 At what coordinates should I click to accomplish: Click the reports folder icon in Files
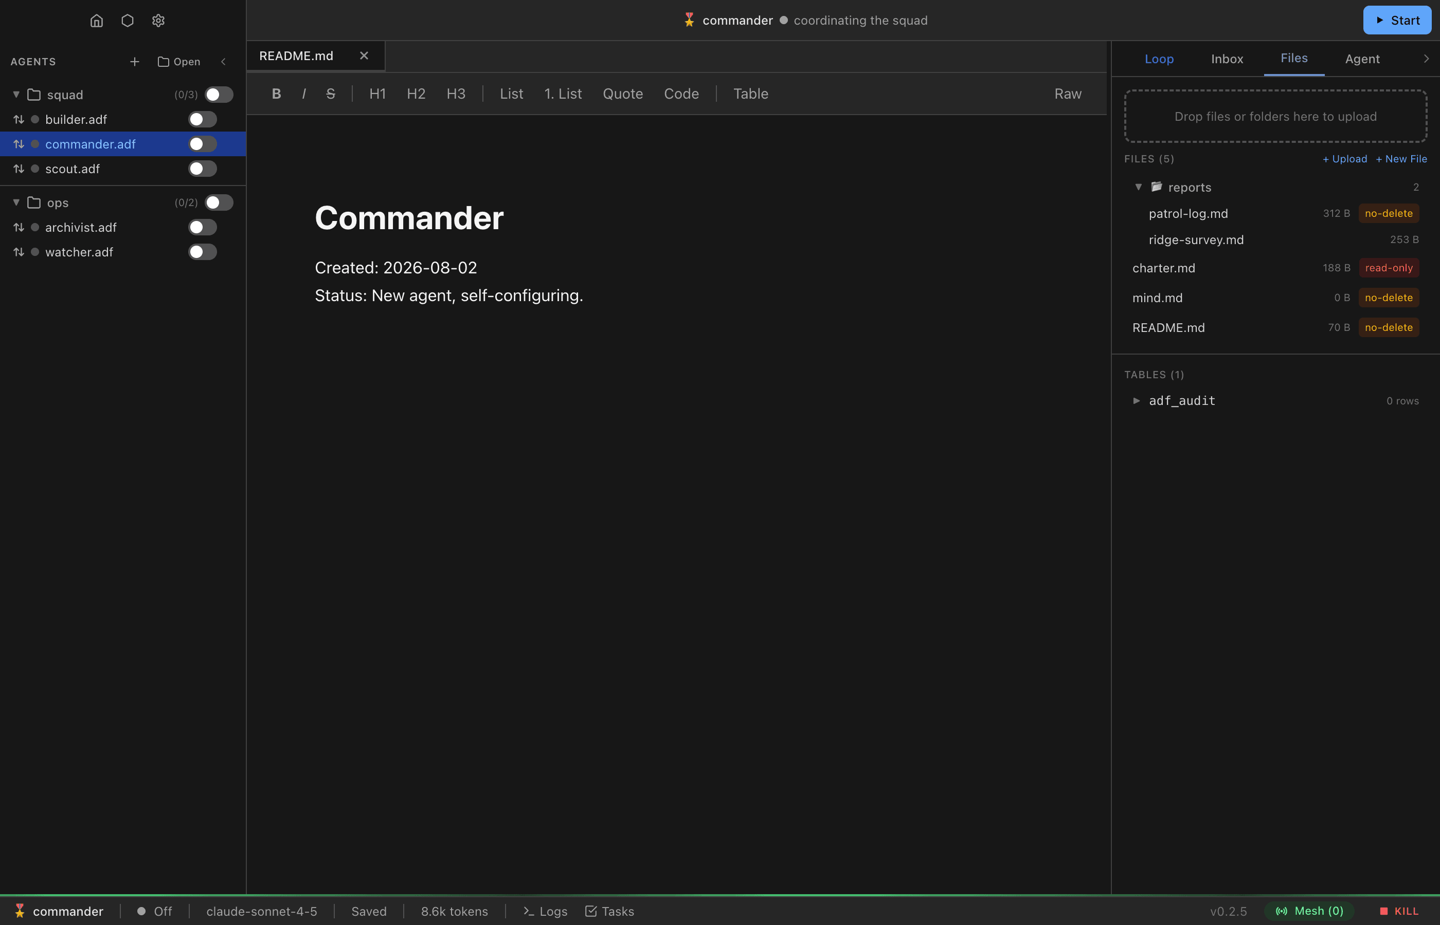tap(1156, 187)
